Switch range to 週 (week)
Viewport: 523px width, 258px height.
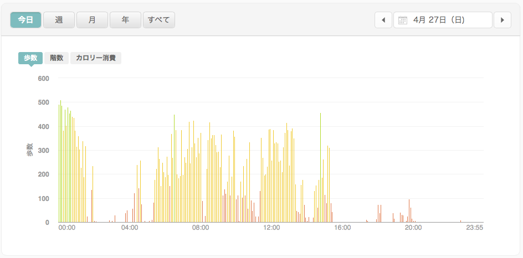click(59, 20)
